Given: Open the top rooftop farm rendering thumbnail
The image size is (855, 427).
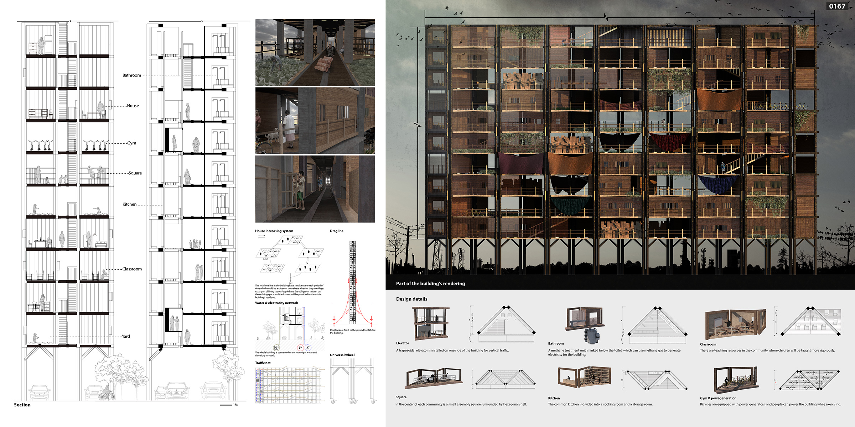Looking at the screenshot, I should (315, 52).
